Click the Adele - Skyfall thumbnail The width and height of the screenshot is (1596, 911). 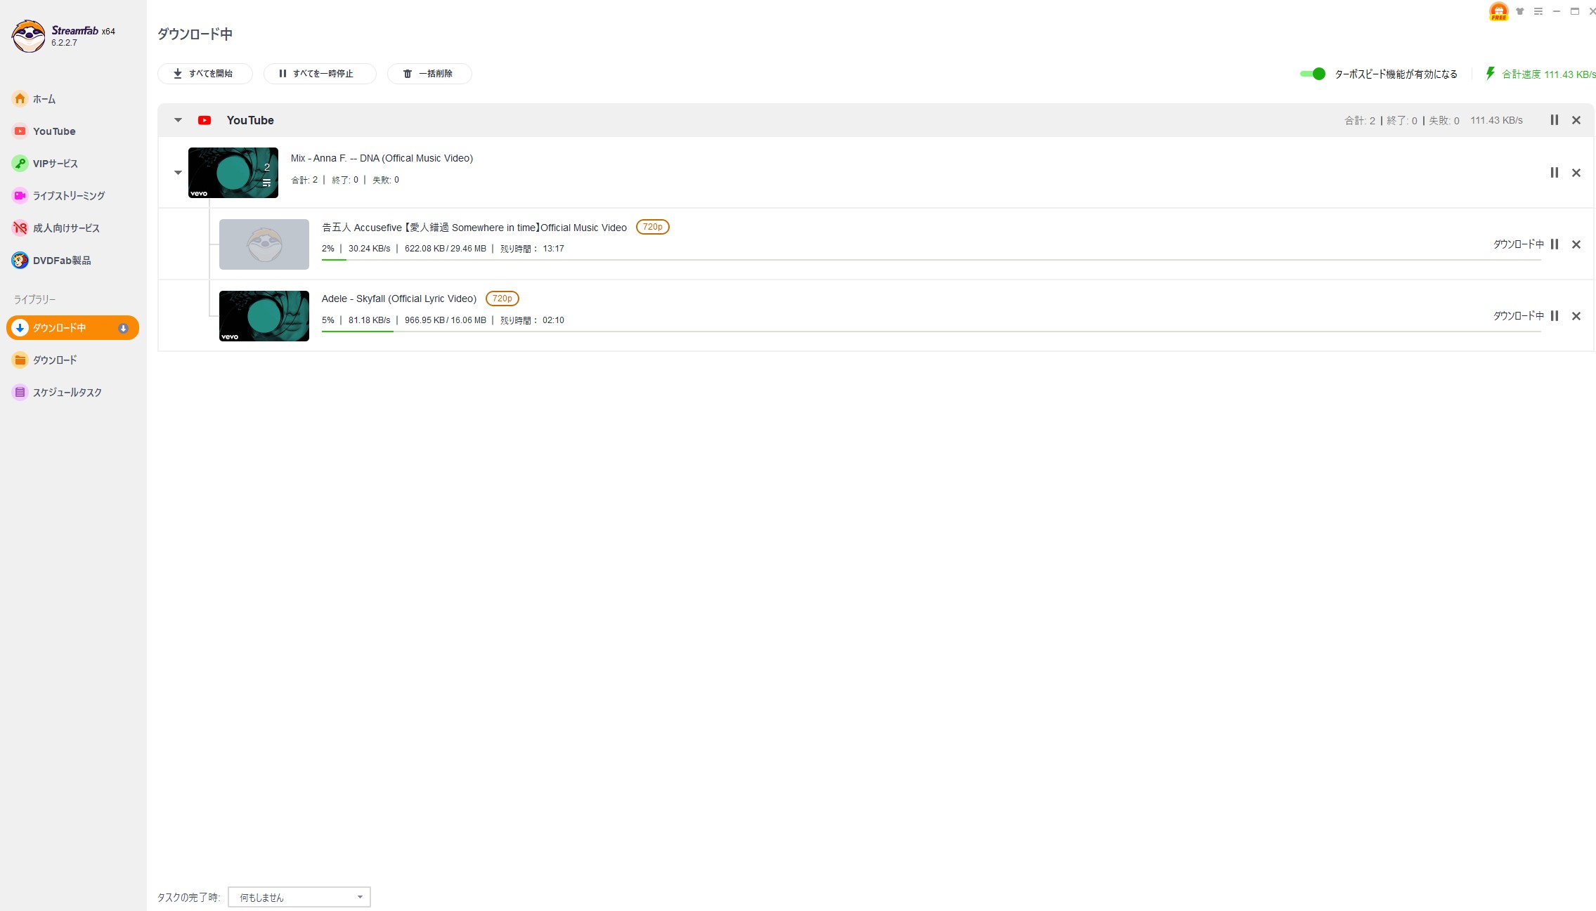[264, 316]
